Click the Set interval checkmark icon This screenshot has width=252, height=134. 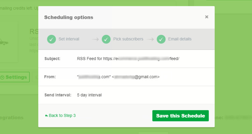click(51, 39)
